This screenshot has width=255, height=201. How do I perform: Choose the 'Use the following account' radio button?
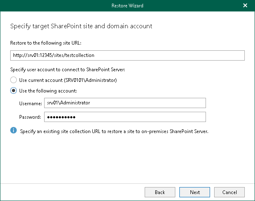click(14, 91)
